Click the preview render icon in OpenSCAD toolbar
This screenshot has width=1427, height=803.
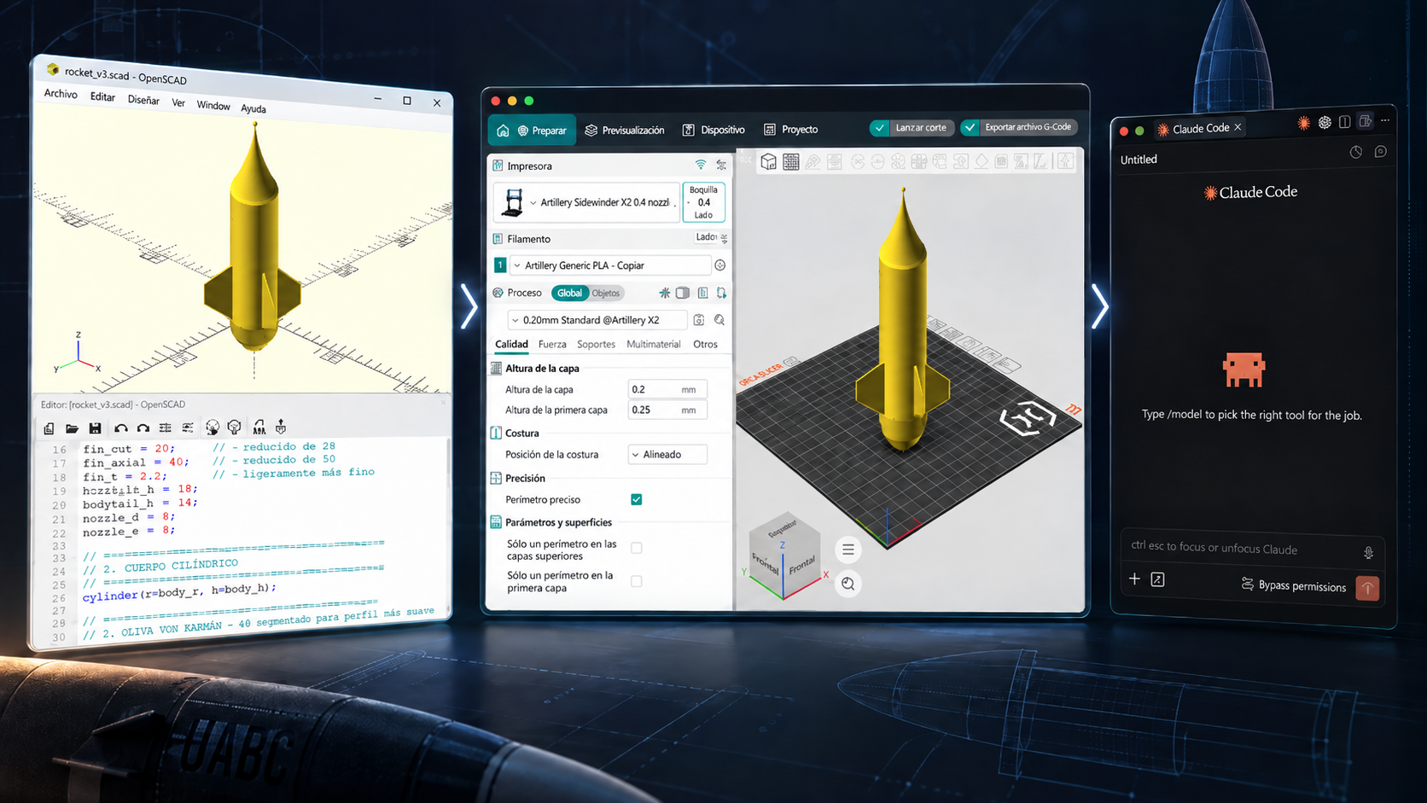tap(213, 427)
